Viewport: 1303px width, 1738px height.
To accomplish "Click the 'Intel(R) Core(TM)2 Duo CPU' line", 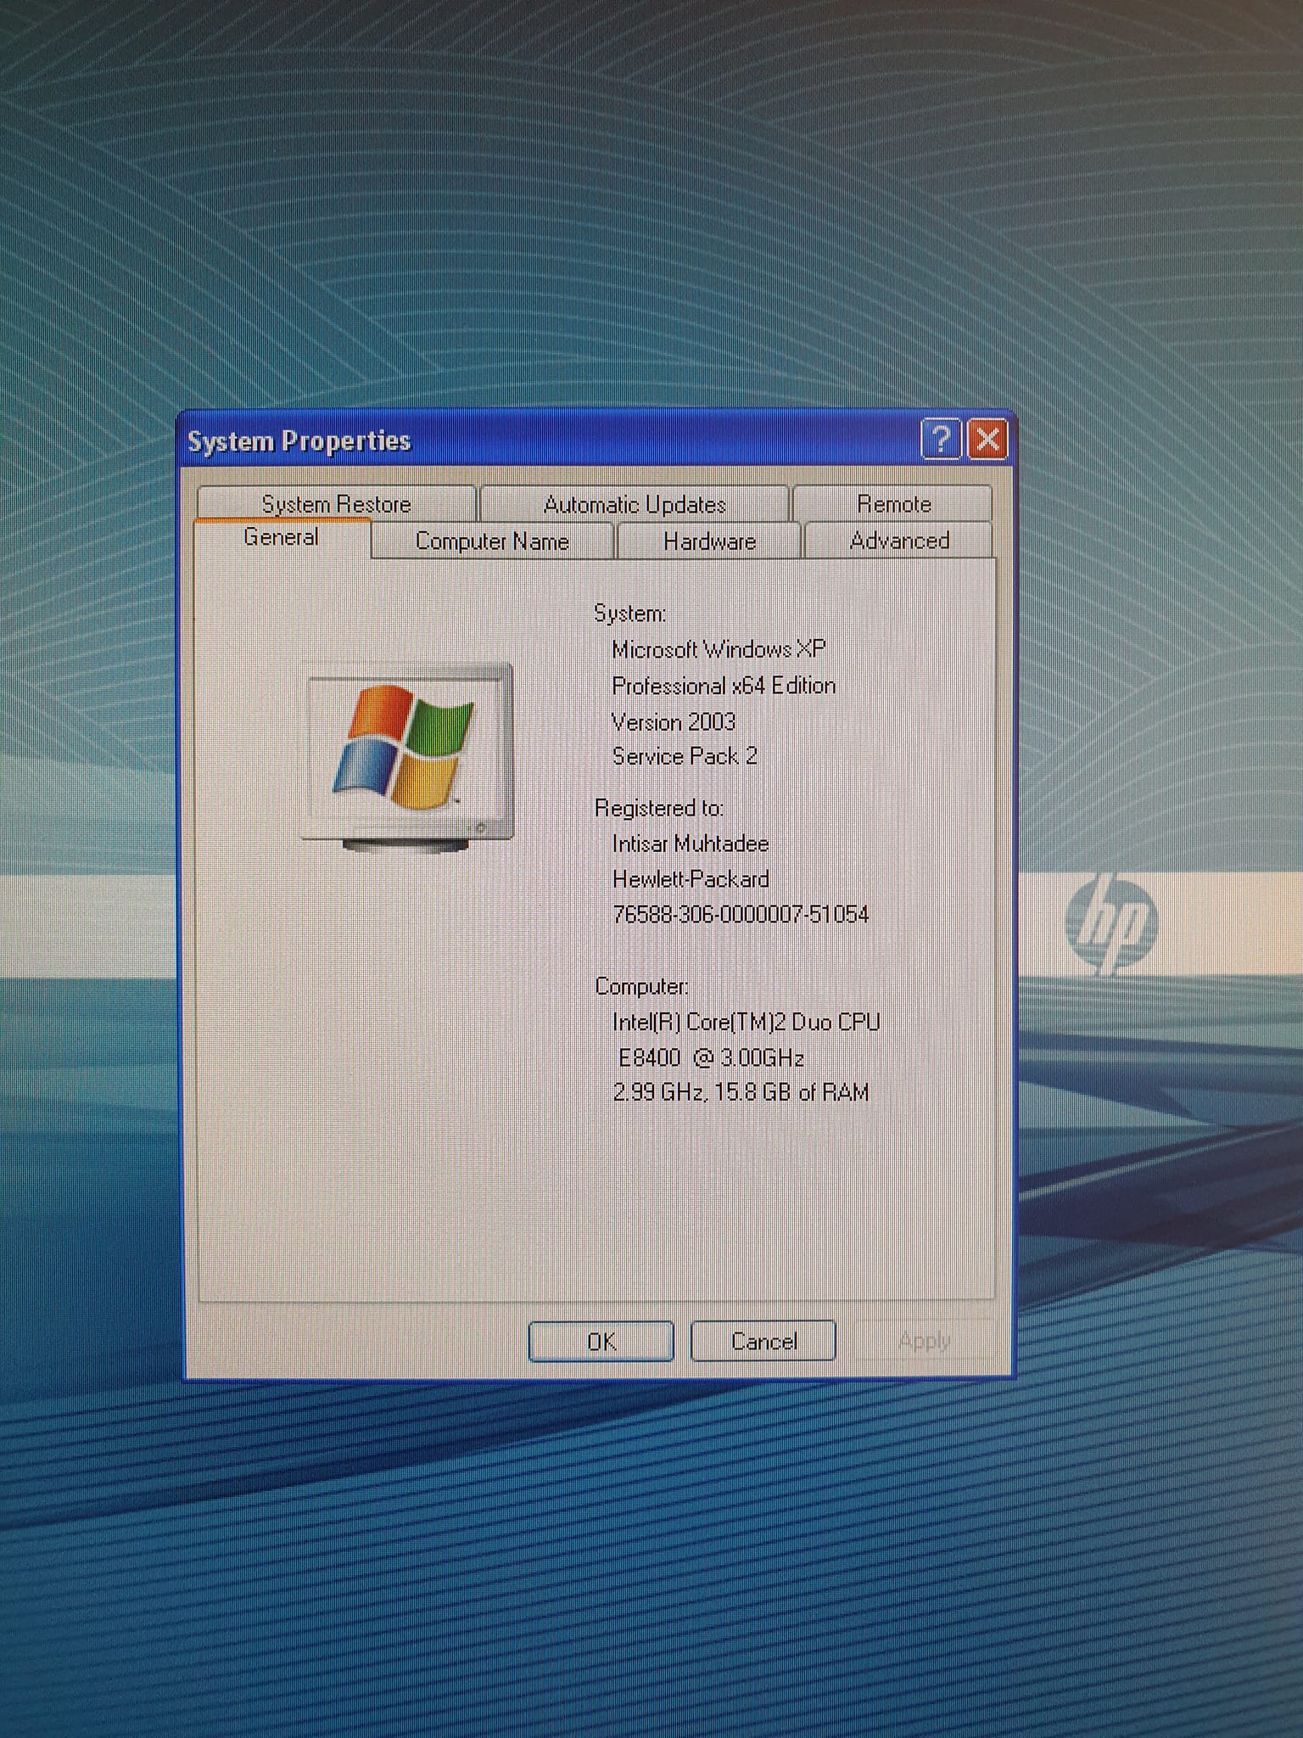I will (746, 1022).
